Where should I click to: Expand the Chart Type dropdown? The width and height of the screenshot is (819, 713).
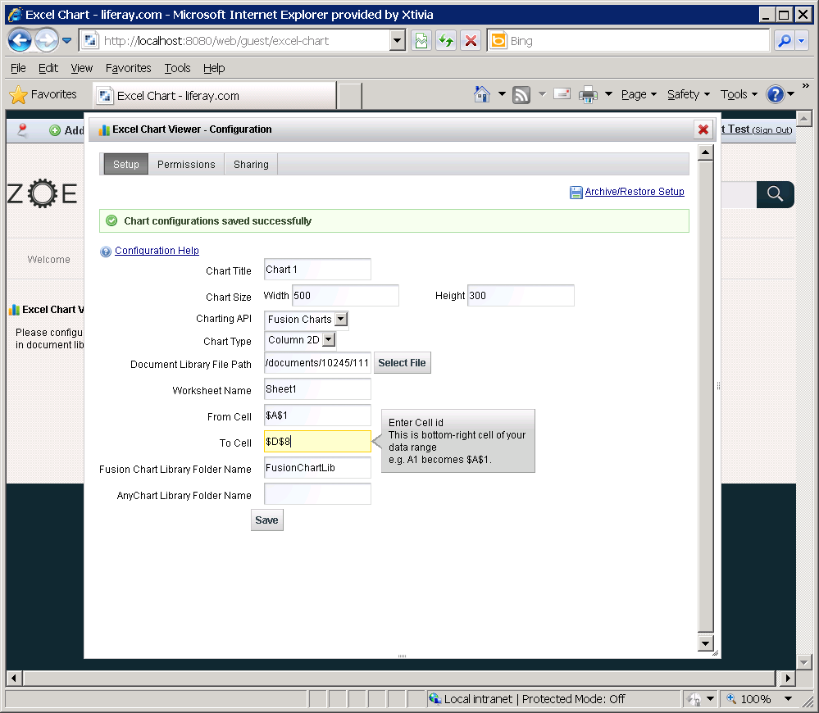pyautogui.click(x=328, y=340)
